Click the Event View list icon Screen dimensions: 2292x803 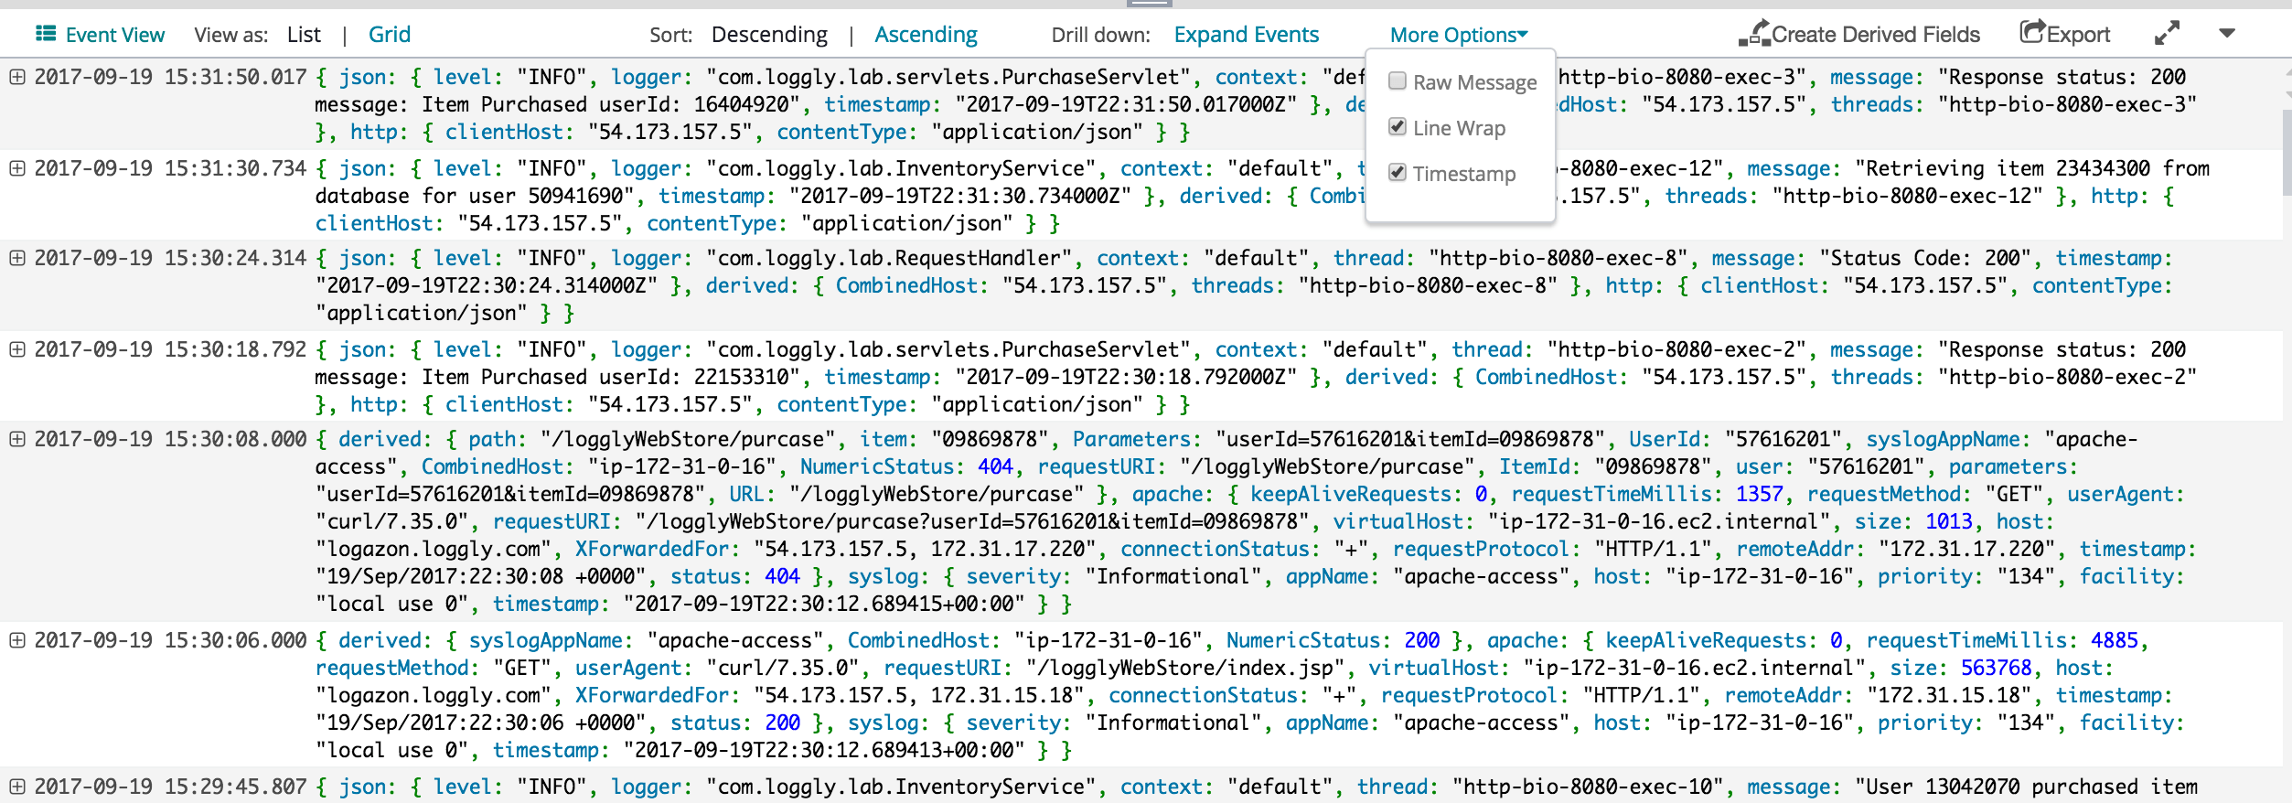(x=45, y=34)
